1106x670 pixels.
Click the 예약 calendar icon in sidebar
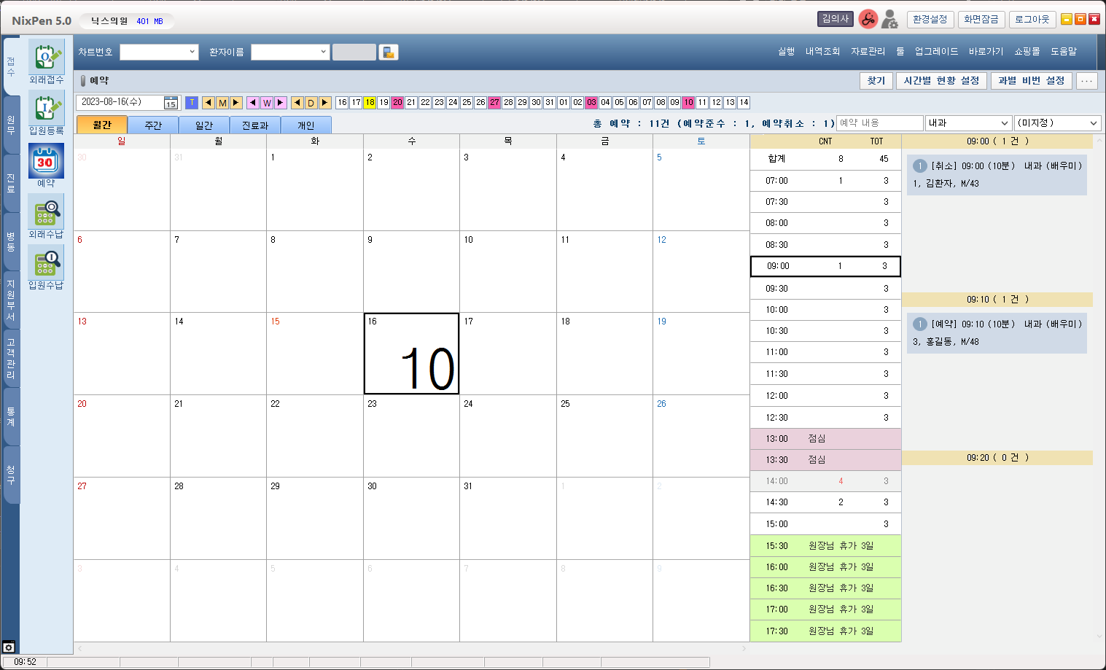46,160
